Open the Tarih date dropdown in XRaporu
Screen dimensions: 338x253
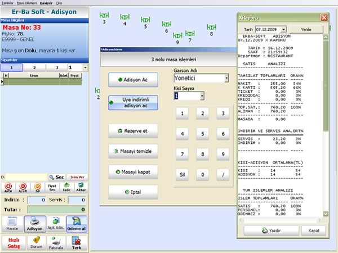[284, 29]
